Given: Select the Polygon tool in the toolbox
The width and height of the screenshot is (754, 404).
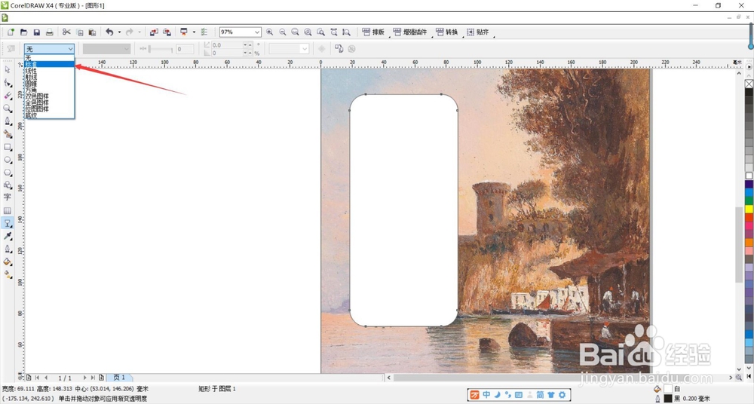Looking at the screenshot, I should (x=8, y=173).
